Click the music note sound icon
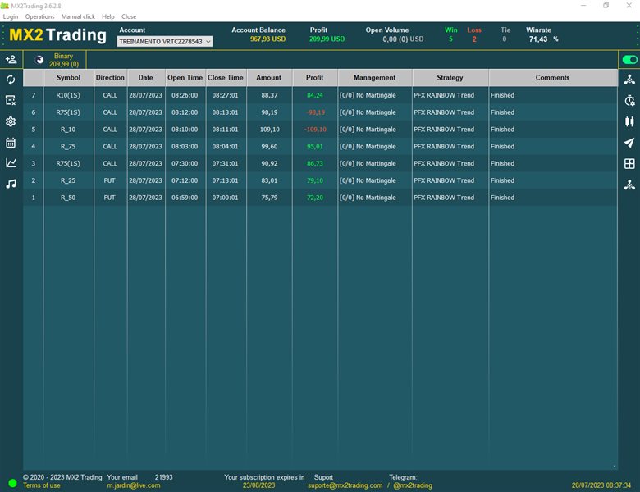Viewport: 640px width, 492px height. [11, 184]
